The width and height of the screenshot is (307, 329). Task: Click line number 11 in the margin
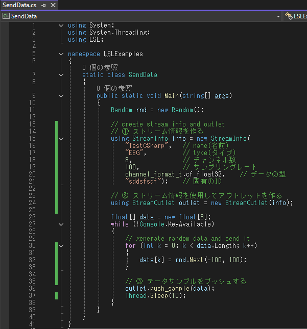click(32, 110)
